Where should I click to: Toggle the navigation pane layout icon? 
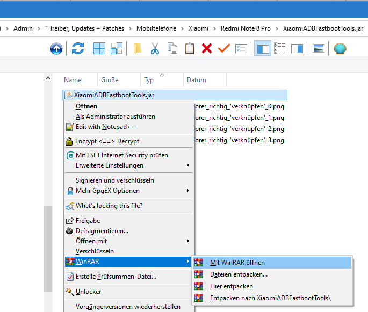[x=263, y=48]
